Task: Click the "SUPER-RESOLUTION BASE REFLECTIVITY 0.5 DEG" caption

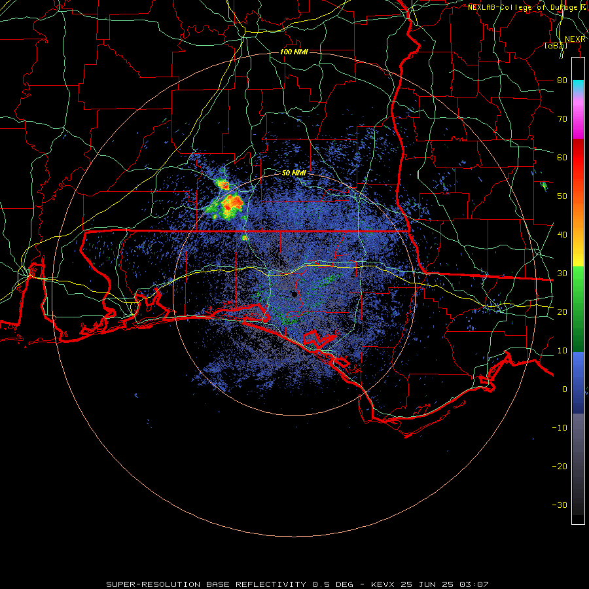Action: 230,584
